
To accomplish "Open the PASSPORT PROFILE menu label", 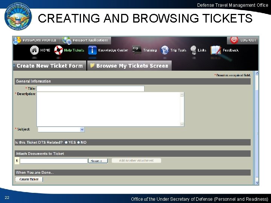I will [40, 40].
